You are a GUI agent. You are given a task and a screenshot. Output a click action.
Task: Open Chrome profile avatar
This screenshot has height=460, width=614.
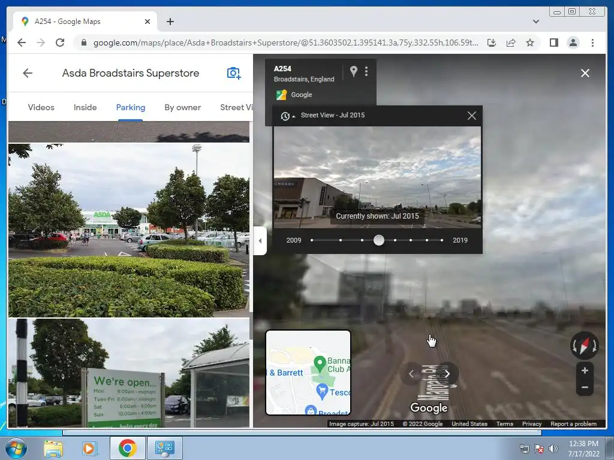coord(573,43)
